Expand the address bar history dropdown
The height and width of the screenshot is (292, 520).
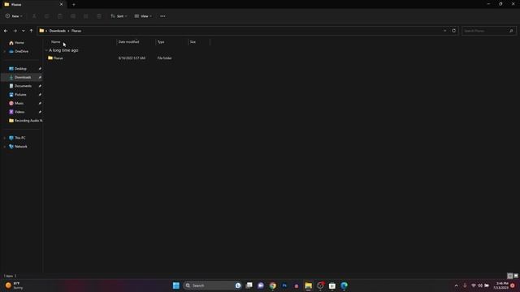(444, 31)
